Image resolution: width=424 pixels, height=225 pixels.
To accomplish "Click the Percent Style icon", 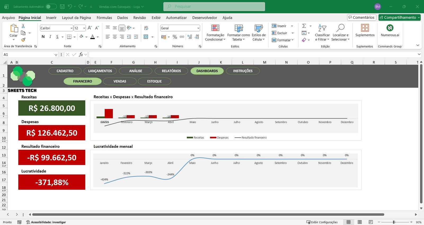I will 175,37.
